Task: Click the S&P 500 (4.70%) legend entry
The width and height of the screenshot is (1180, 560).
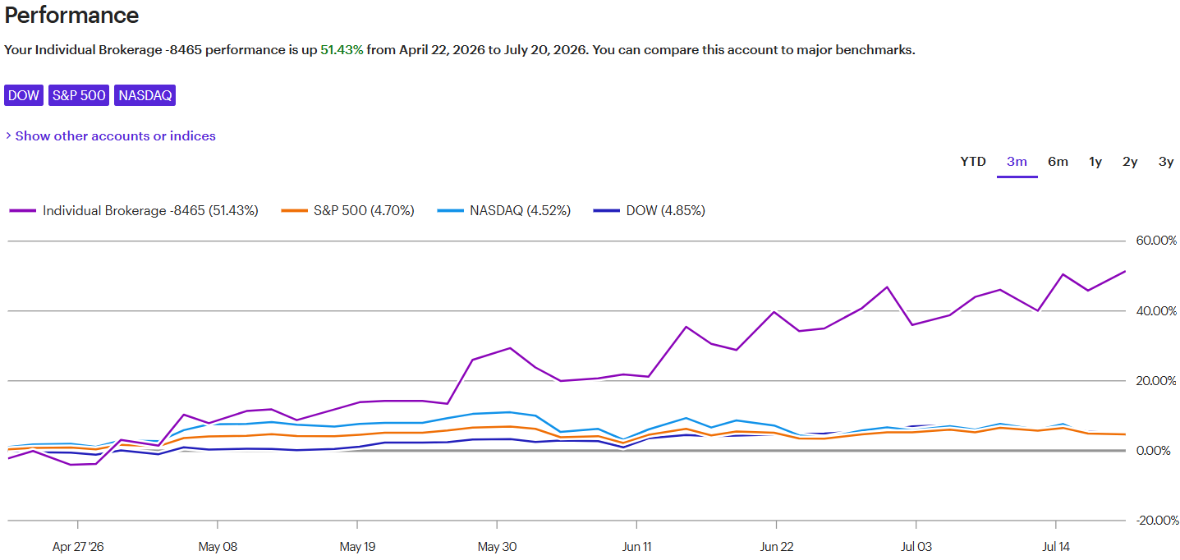Action: point(347,211)
